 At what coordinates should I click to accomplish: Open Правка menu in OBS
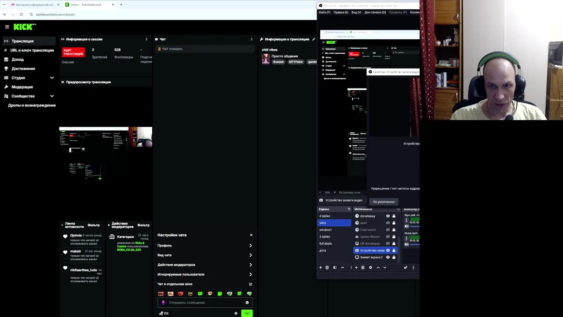pos(340,12)
